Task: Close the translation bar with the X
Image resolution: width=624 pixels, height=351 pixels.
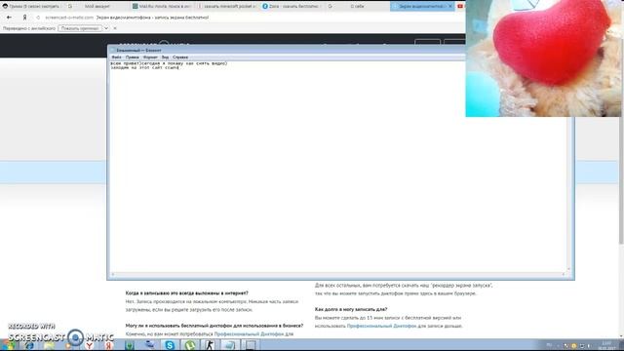Action: [115, 28]
